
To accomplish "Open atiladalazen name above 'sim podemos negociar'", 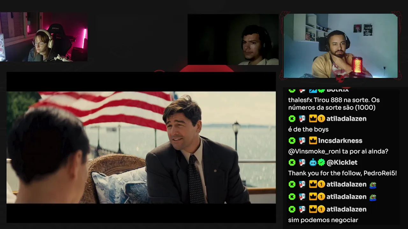I will pos(346,209).
